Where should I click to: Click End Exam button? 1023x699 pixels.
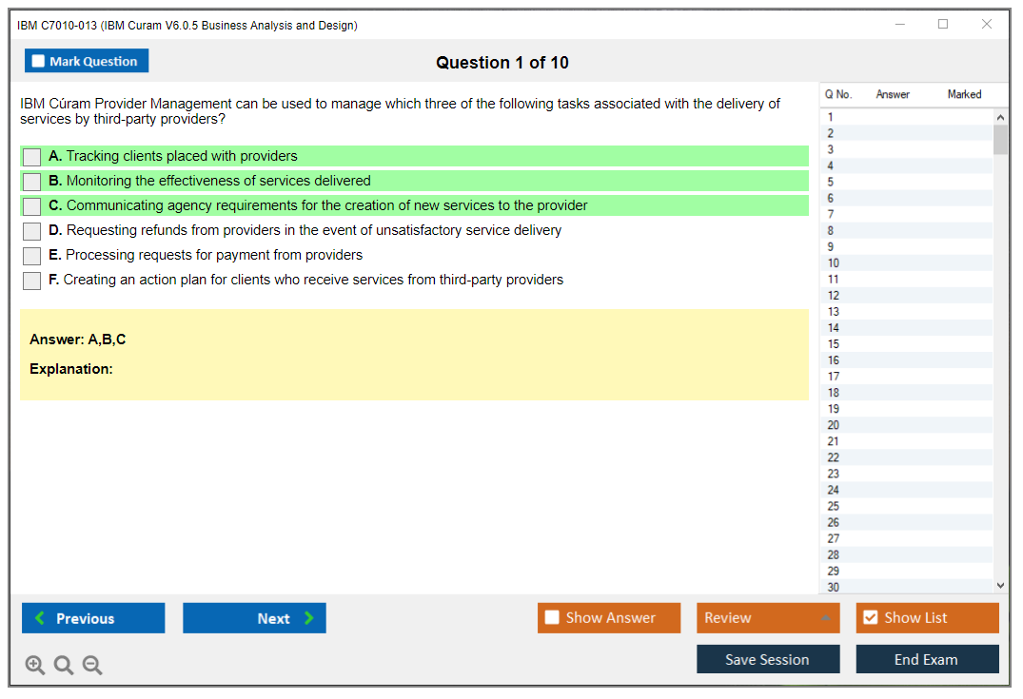point(926,659)
